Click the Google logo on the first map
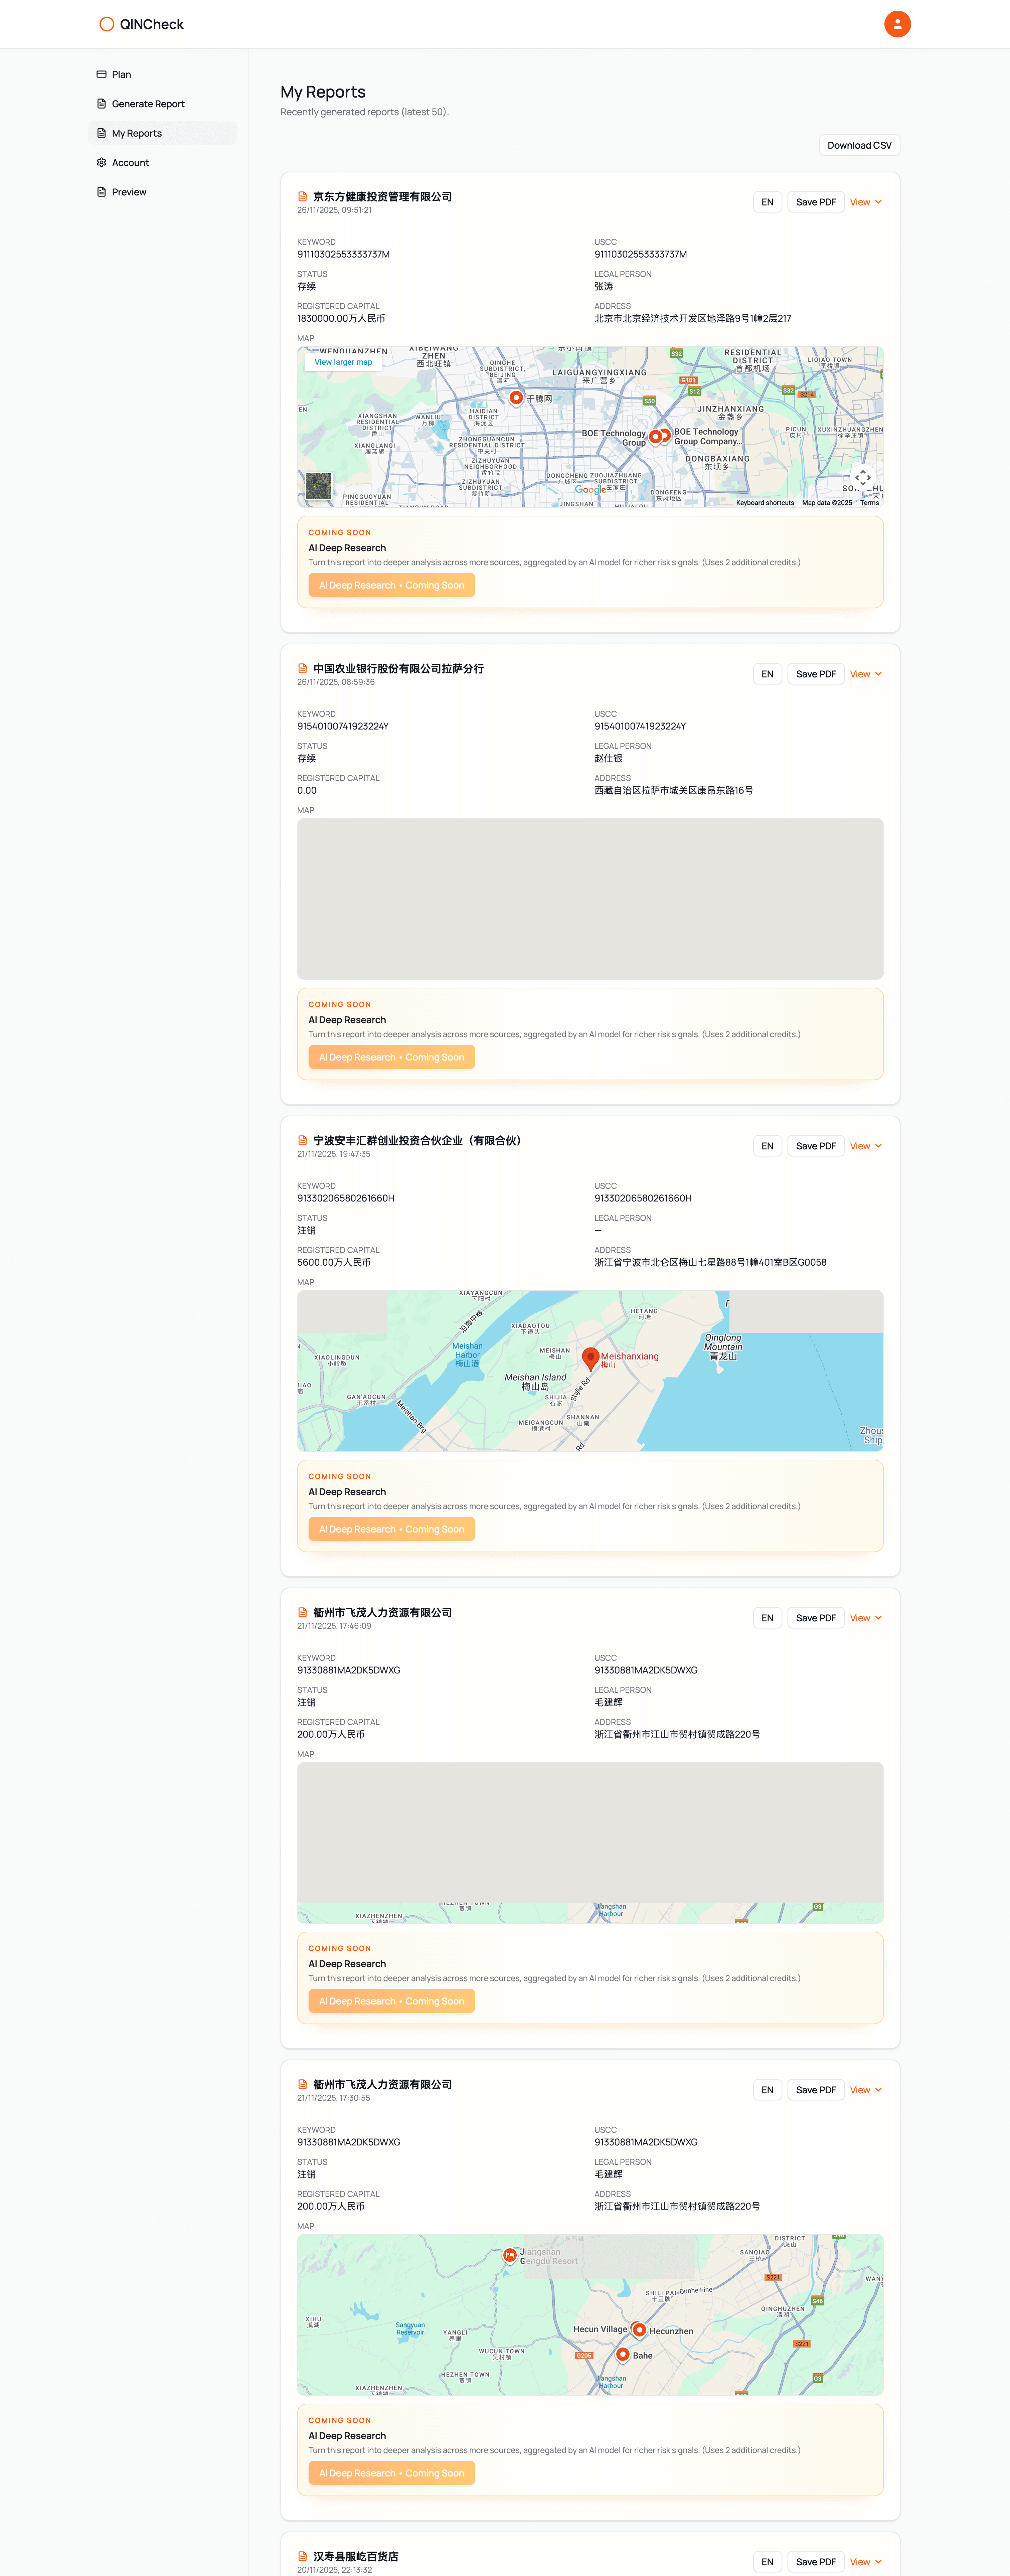The image size is (1010, 2576). [x=589, y=490]
